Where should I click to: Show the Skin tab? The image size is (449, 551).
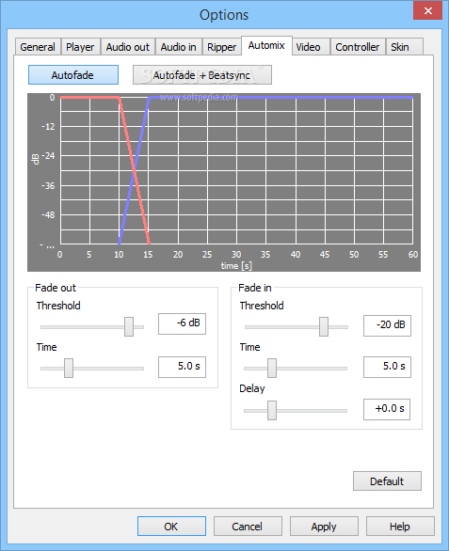point(404,47)
